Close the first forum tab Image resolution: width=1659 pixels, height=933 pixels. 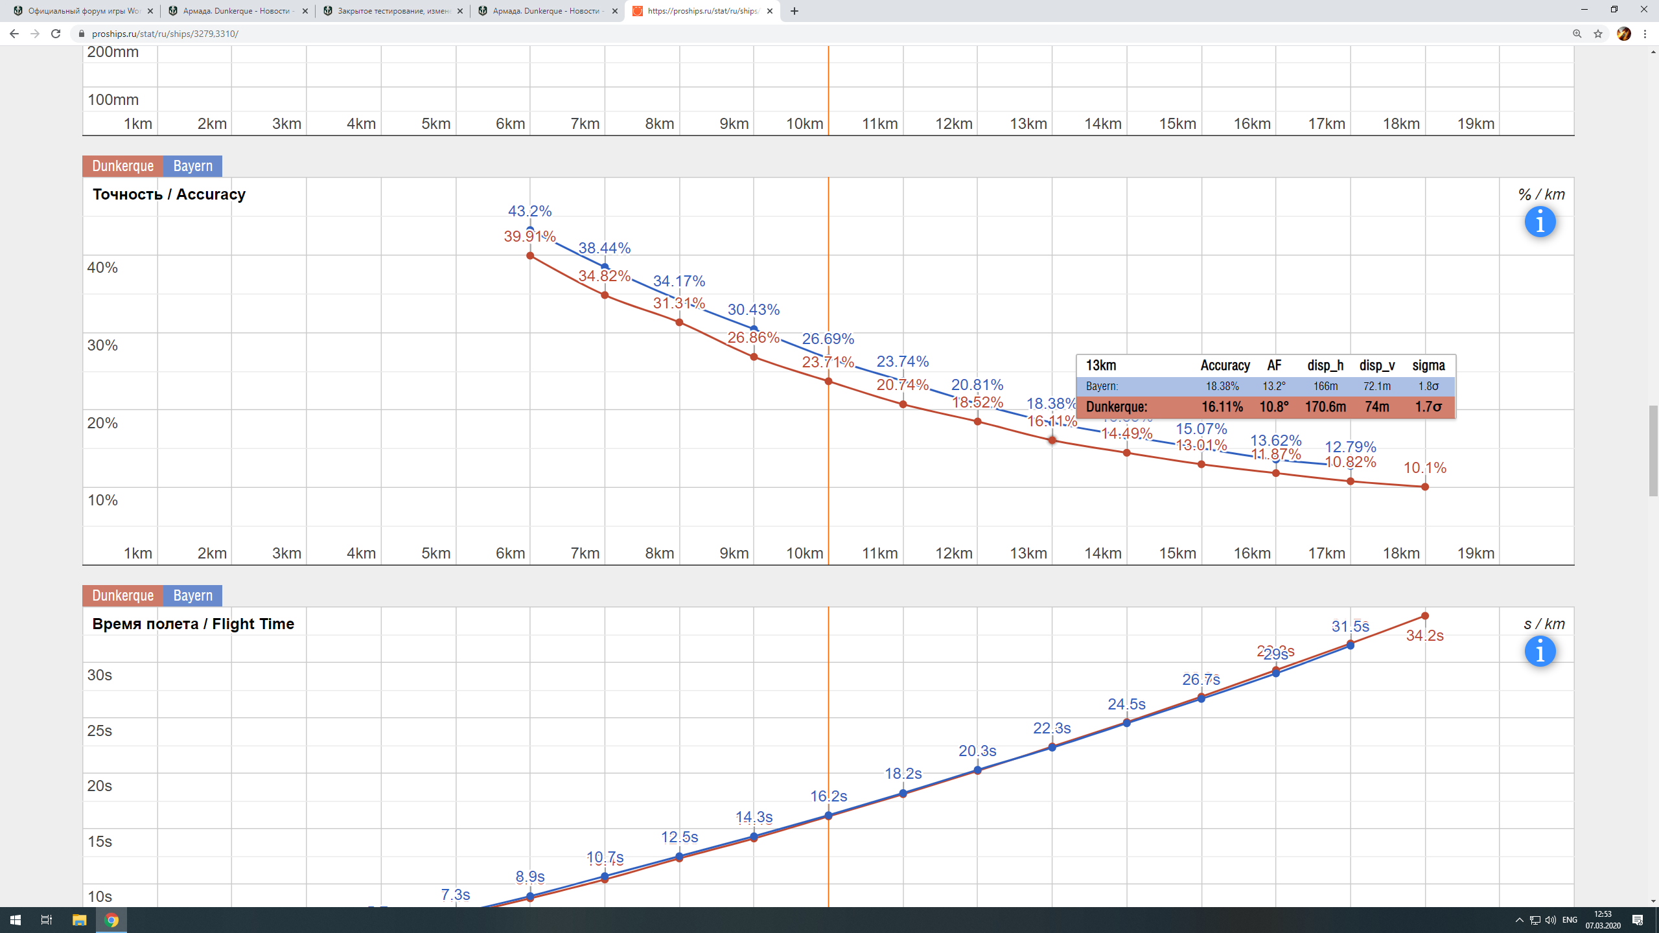(x=150, y=11)
